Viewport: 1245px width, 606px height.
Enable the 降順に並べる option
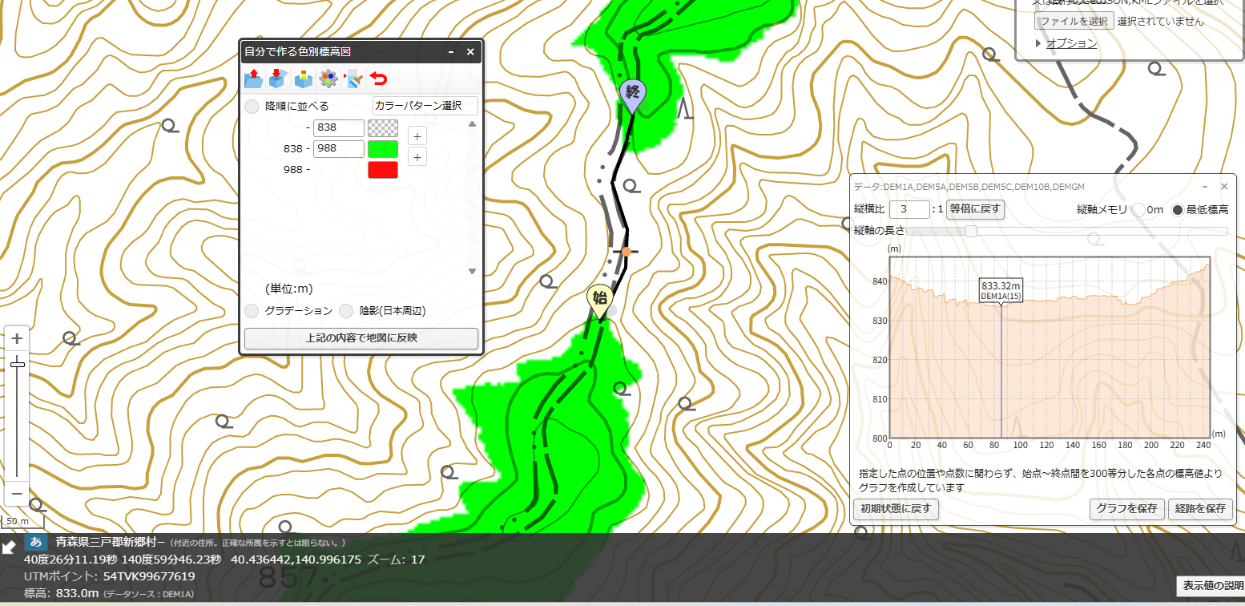point(252,106)
